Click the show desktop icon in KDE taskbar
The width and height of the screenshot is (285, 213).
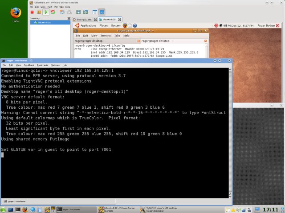10,210
